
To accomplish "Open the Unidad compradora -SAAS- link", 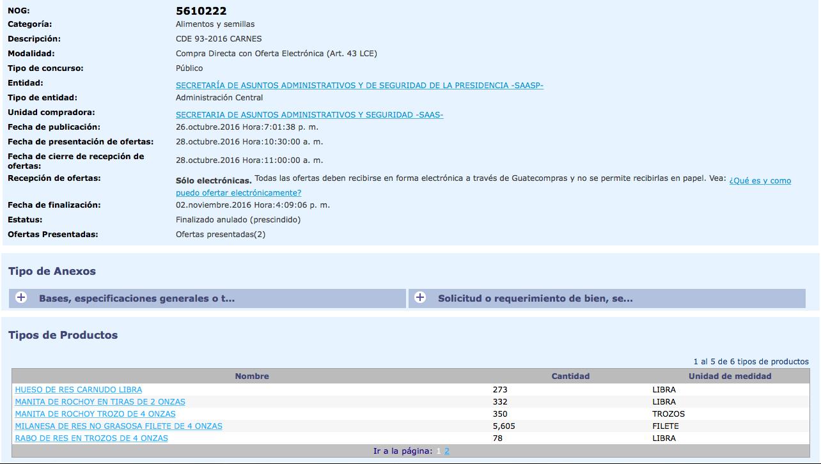I will point(309,115).
